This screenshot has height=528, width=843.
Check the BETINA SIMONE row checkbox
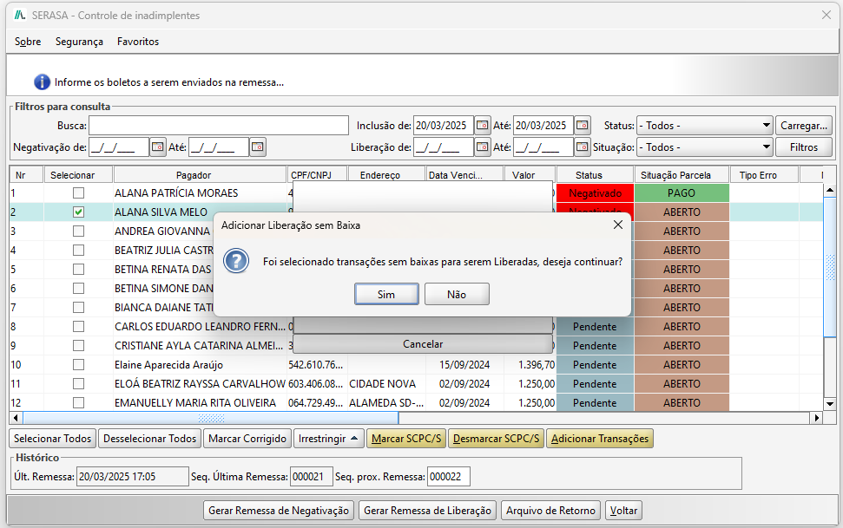78,289
